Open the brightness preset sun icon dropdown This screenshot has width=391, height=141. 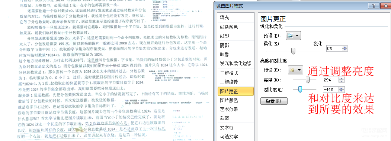tap(295, 70)
